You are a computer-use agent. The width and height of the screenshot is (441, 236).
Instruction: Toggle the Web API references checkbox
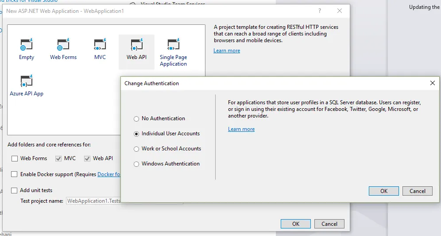pyautogui.click(x=87, y=158)
